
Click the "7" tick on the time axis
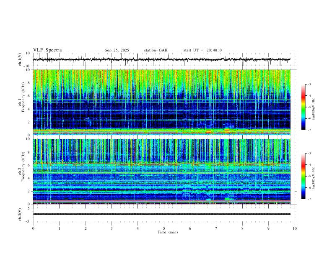(x=216, y=228)
